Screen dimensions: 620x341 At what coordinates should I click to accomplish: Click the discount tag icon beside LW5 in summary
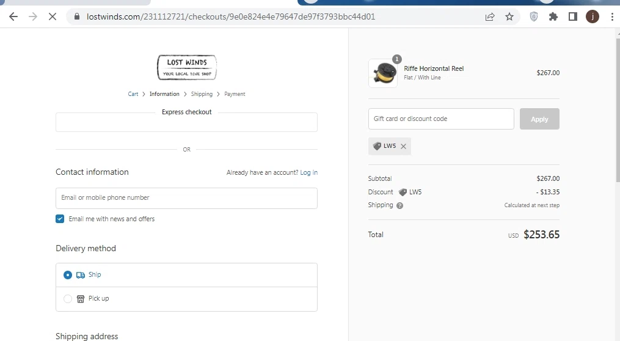click(403, 193)
